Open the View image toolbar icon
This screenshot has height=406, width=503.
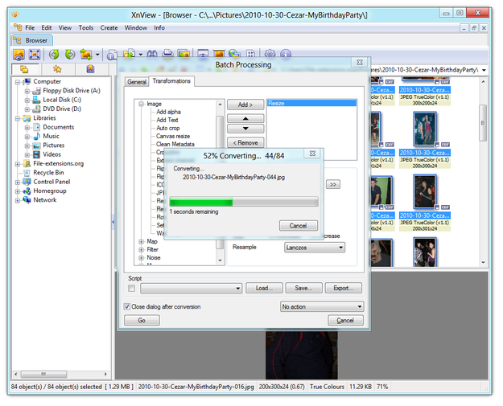click(19, 55)
